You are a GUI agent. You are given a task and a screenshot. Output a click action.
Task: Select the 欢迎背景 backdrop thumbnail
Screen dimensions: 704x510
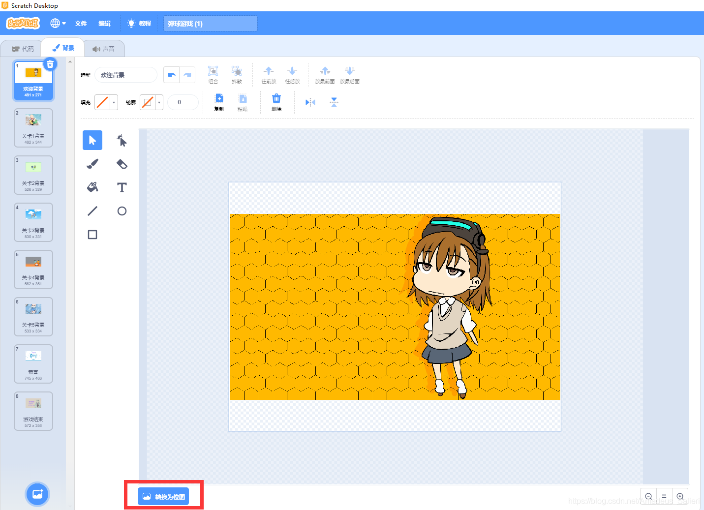[33, 81]
